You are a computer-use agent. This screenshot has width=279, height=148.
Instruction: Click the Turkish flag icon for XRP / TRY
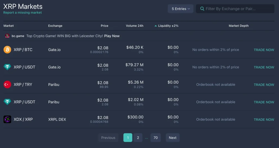[7, 84]
